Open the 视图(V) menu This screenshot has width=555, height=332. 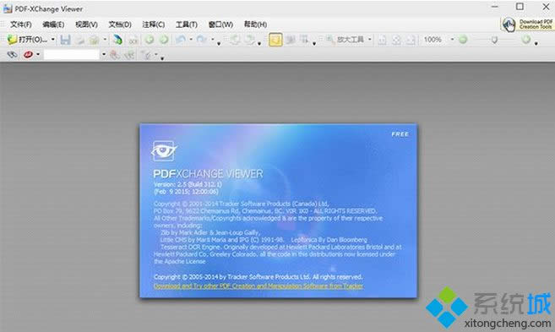click(x=86, y=24)
